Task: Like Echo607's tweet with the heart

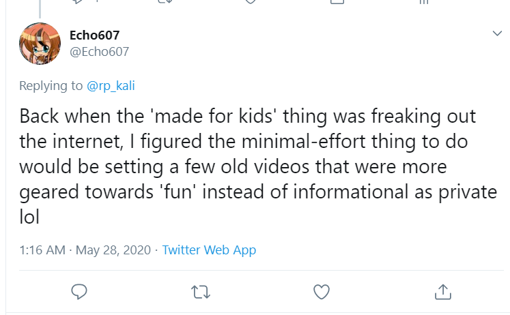Action: click(322, 292)
